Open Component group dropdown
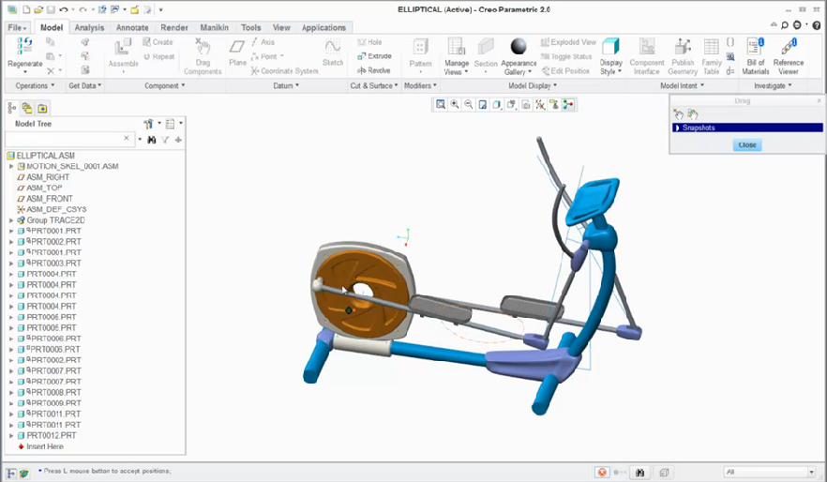This screenshot has height=482, width=827. 165,85
